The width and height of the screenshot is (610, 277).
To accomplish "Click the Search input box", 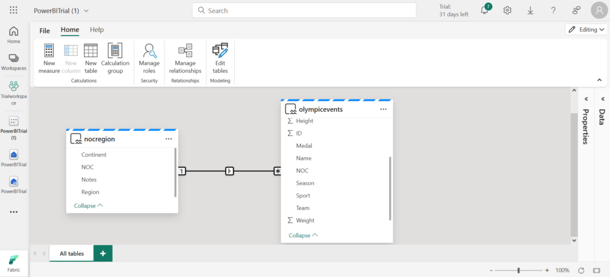I will [304, 11].
